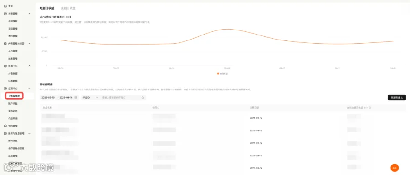Collapse the 账号与信息管理 group chevron
This screenshot has width=410, height=175.
(x=29, y=133)
